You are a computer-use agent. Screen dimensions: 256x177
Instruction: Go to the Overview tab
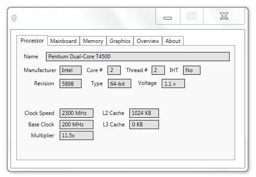[148, 41]
